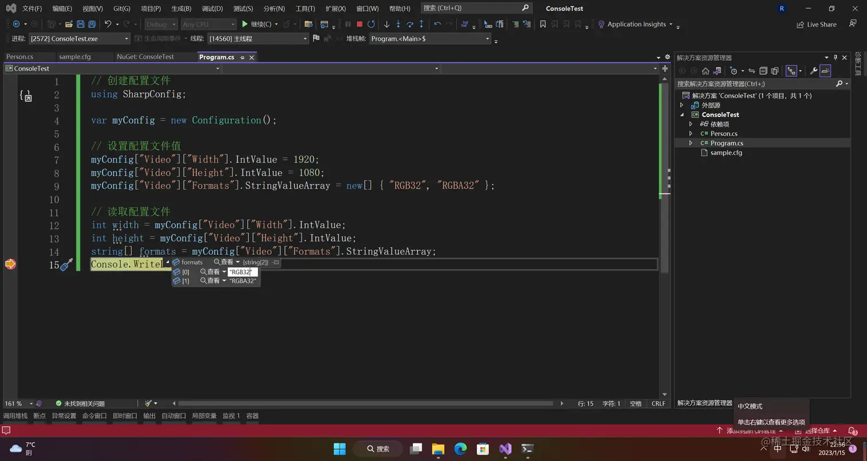The image size is (867, 461).
Task: Expand the 外部源 node
Action: tap(682, 105)
